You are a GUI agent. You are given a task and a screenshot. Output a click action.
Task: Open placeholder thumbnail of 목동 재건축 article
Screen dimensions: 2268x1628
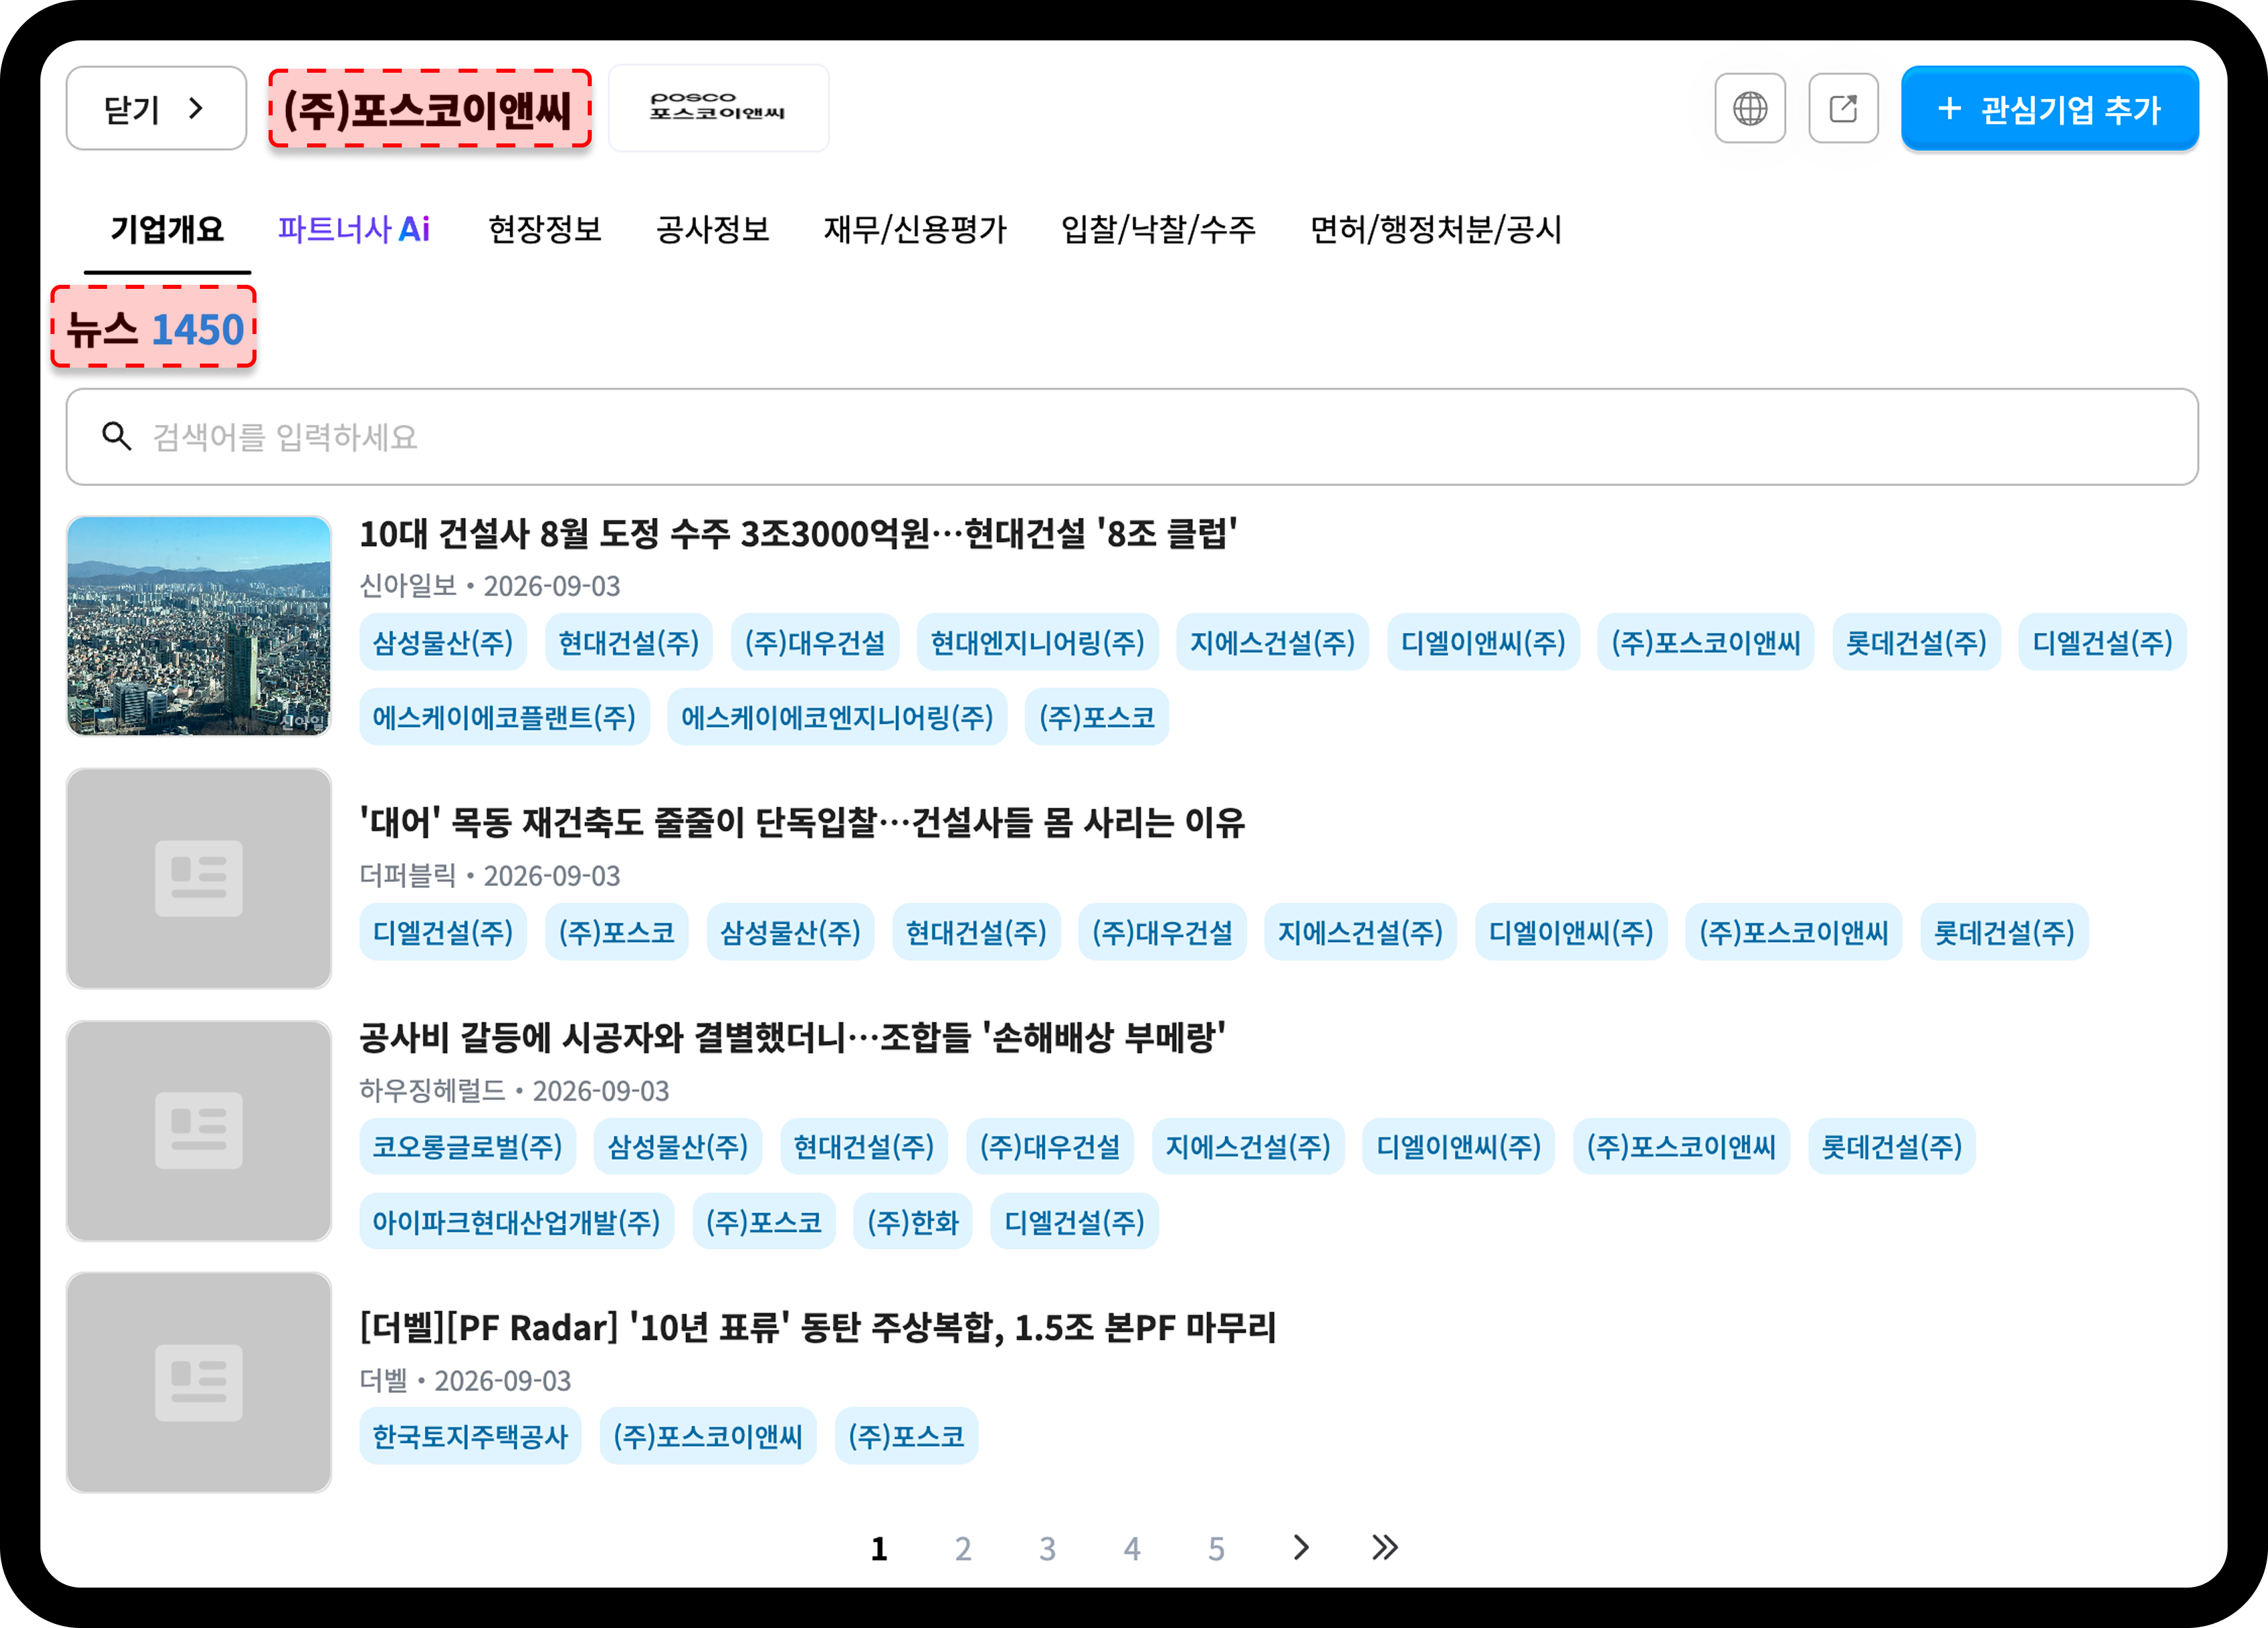(199, 878)
